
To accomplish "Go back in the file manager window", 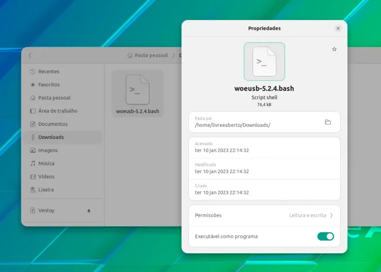I will pos(30,55).
